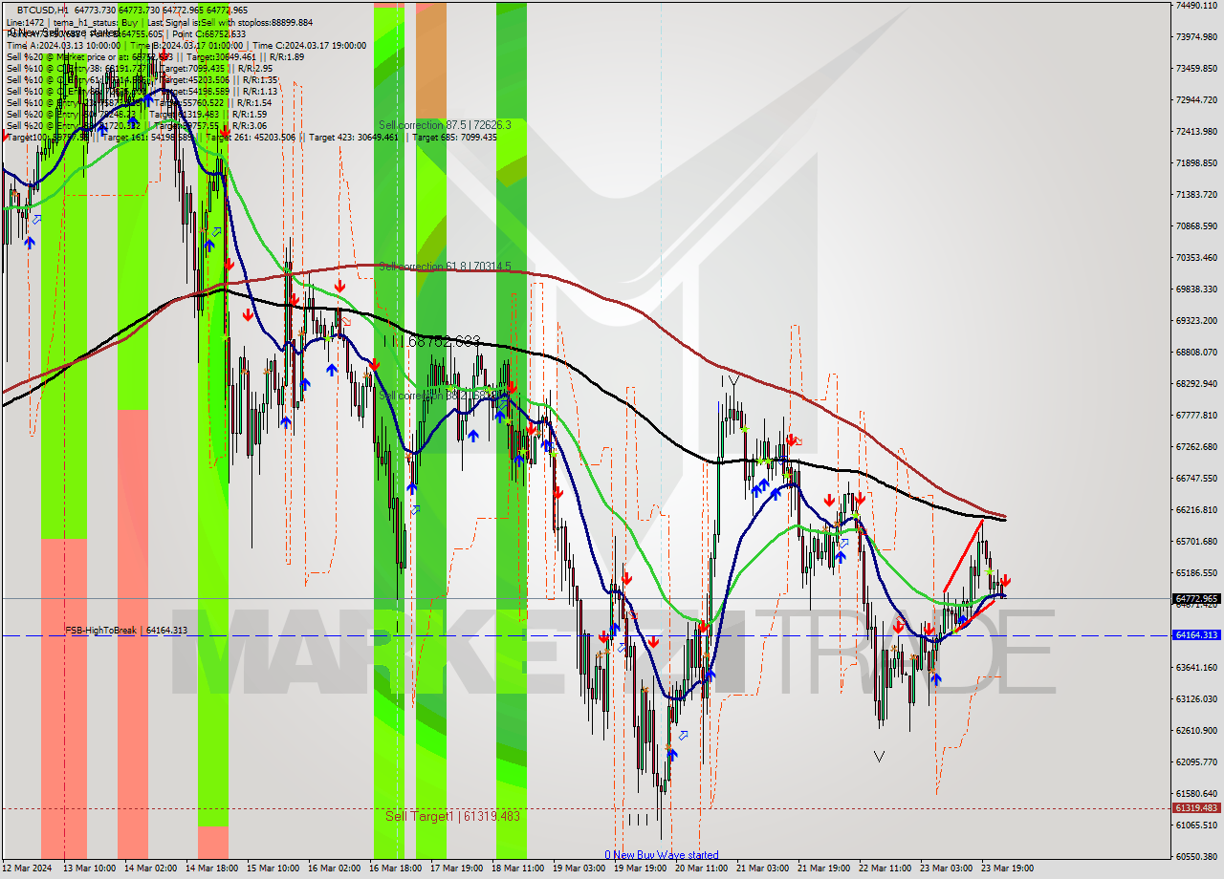Screen dimensions: 1224x879
Task: Click the 62610.900 price axis label
Action: (x=1196, y=730)
